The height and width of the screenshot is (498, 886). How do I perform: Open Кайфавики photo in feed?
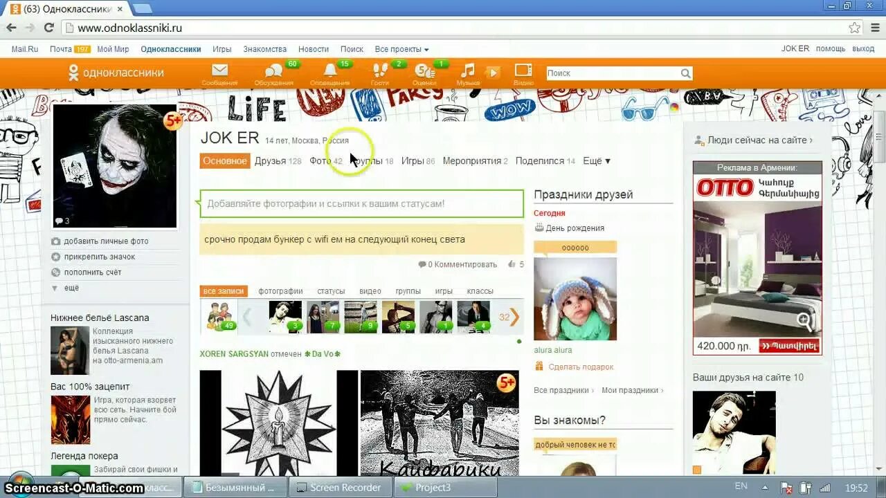[440, 423]
